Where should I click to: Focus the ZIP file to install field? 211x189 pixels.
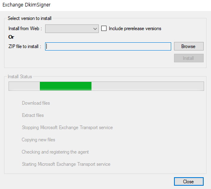[108, 46]
